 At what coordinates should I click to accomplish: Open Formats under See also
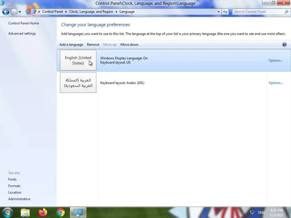[14, 186]
